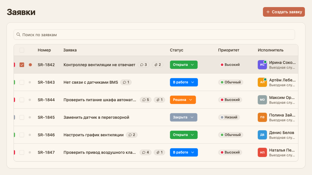Viewport: 312px width, 175px height.
Task: Toggle the select-all header checkbox
Action: coord(22,50)
